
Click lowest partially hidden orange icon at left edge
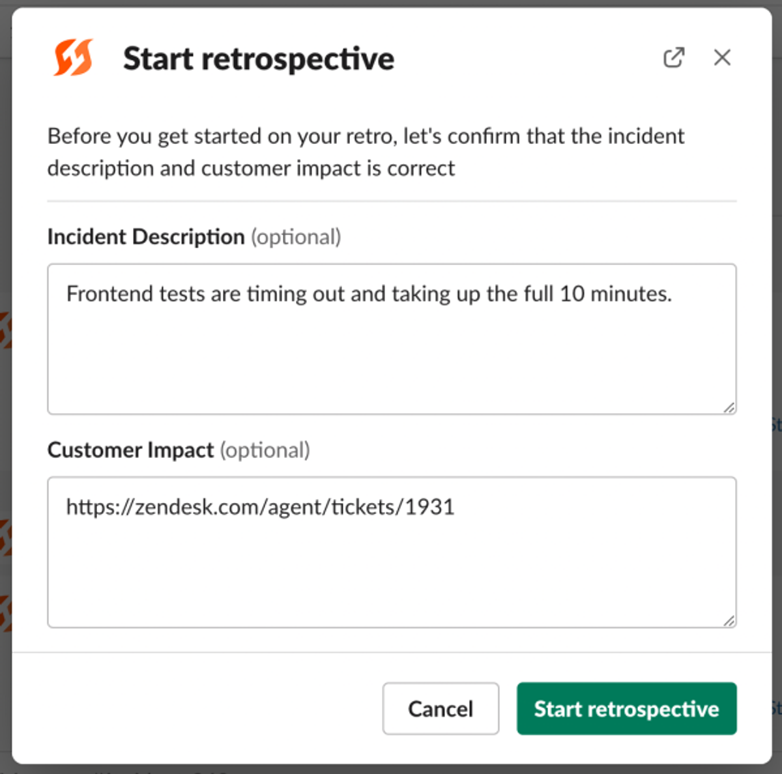pos(5,613)
